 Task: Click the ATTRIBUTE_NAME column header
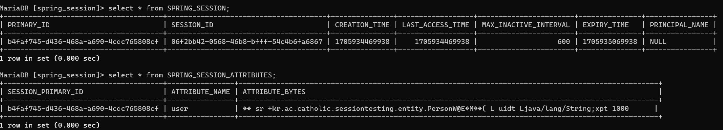pyautogui.click(x=200, y=92)
